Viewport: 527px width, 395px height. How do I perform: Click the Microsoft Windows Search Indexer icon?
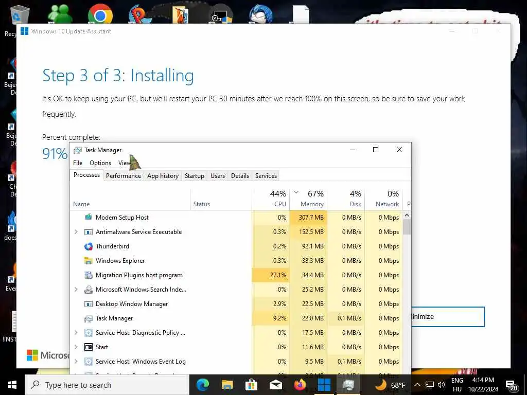click(89, 290)
